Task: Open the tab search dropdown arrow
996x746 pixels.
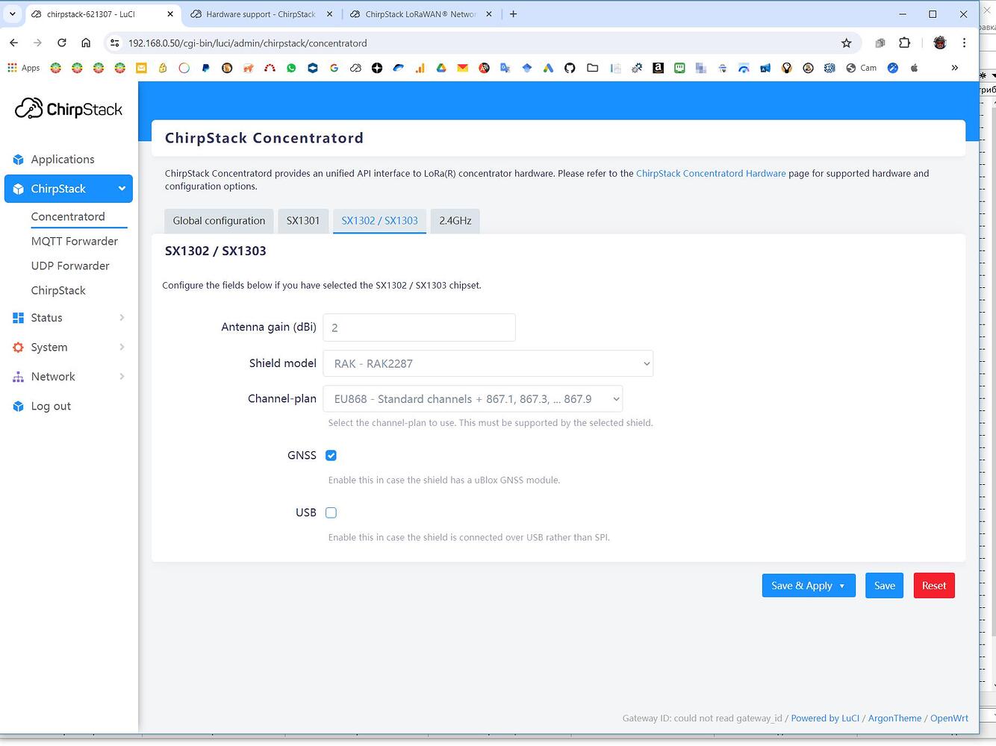Action: click(x=13, y=14)
